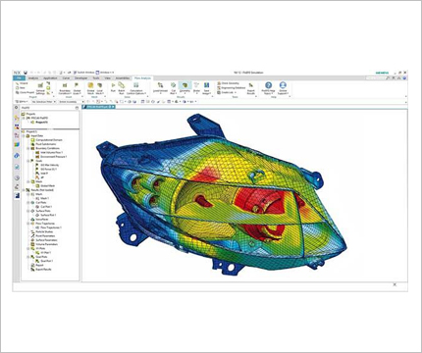
Task: Start the solver with the Run icon
Action: coord(113,86)
